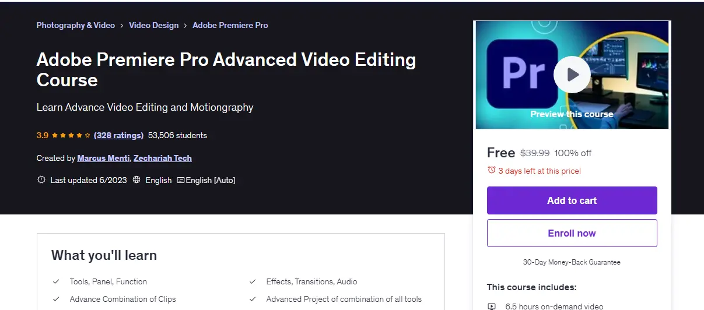
Task: Visit instructor Marcus Menti's profile
Action: [104, 158]
